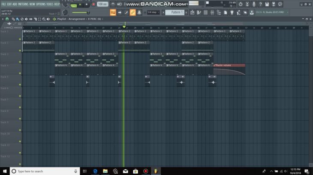The width and height of the screenshot is (313, 175).
Task: Toggle the orange chain link icon
Action: tap(132, 12)
